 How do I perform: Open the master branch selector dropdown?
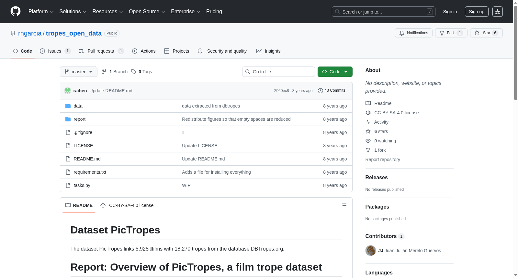click(x=79, y=72)
